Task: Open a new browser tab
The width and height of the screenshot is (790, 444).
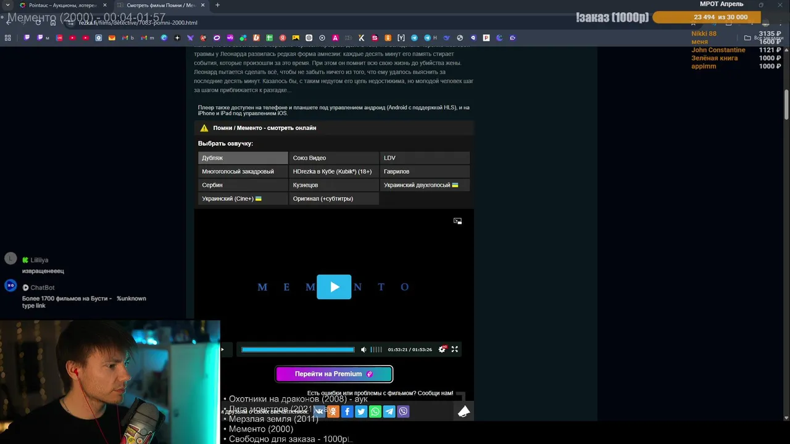Action: (217, 5)
